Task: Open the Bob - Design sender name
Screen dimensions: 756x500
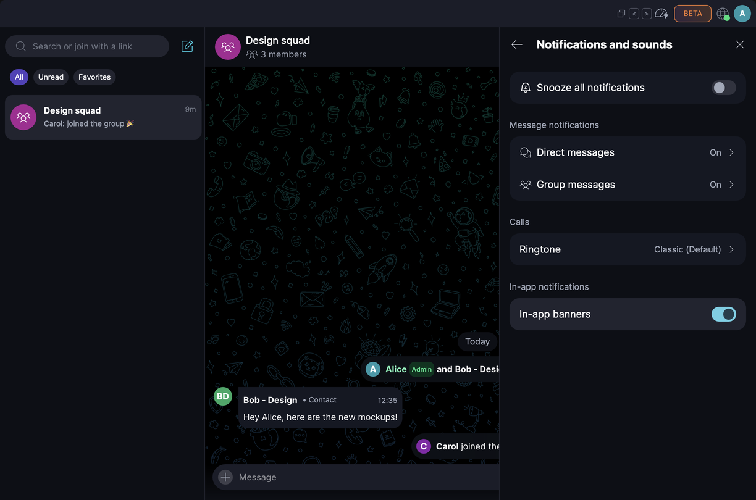Action: click(270, 400)
